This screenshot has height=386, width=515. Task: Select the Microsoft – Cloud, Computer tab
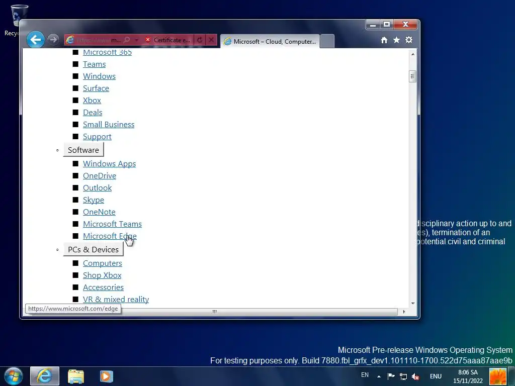pos(270,41)
